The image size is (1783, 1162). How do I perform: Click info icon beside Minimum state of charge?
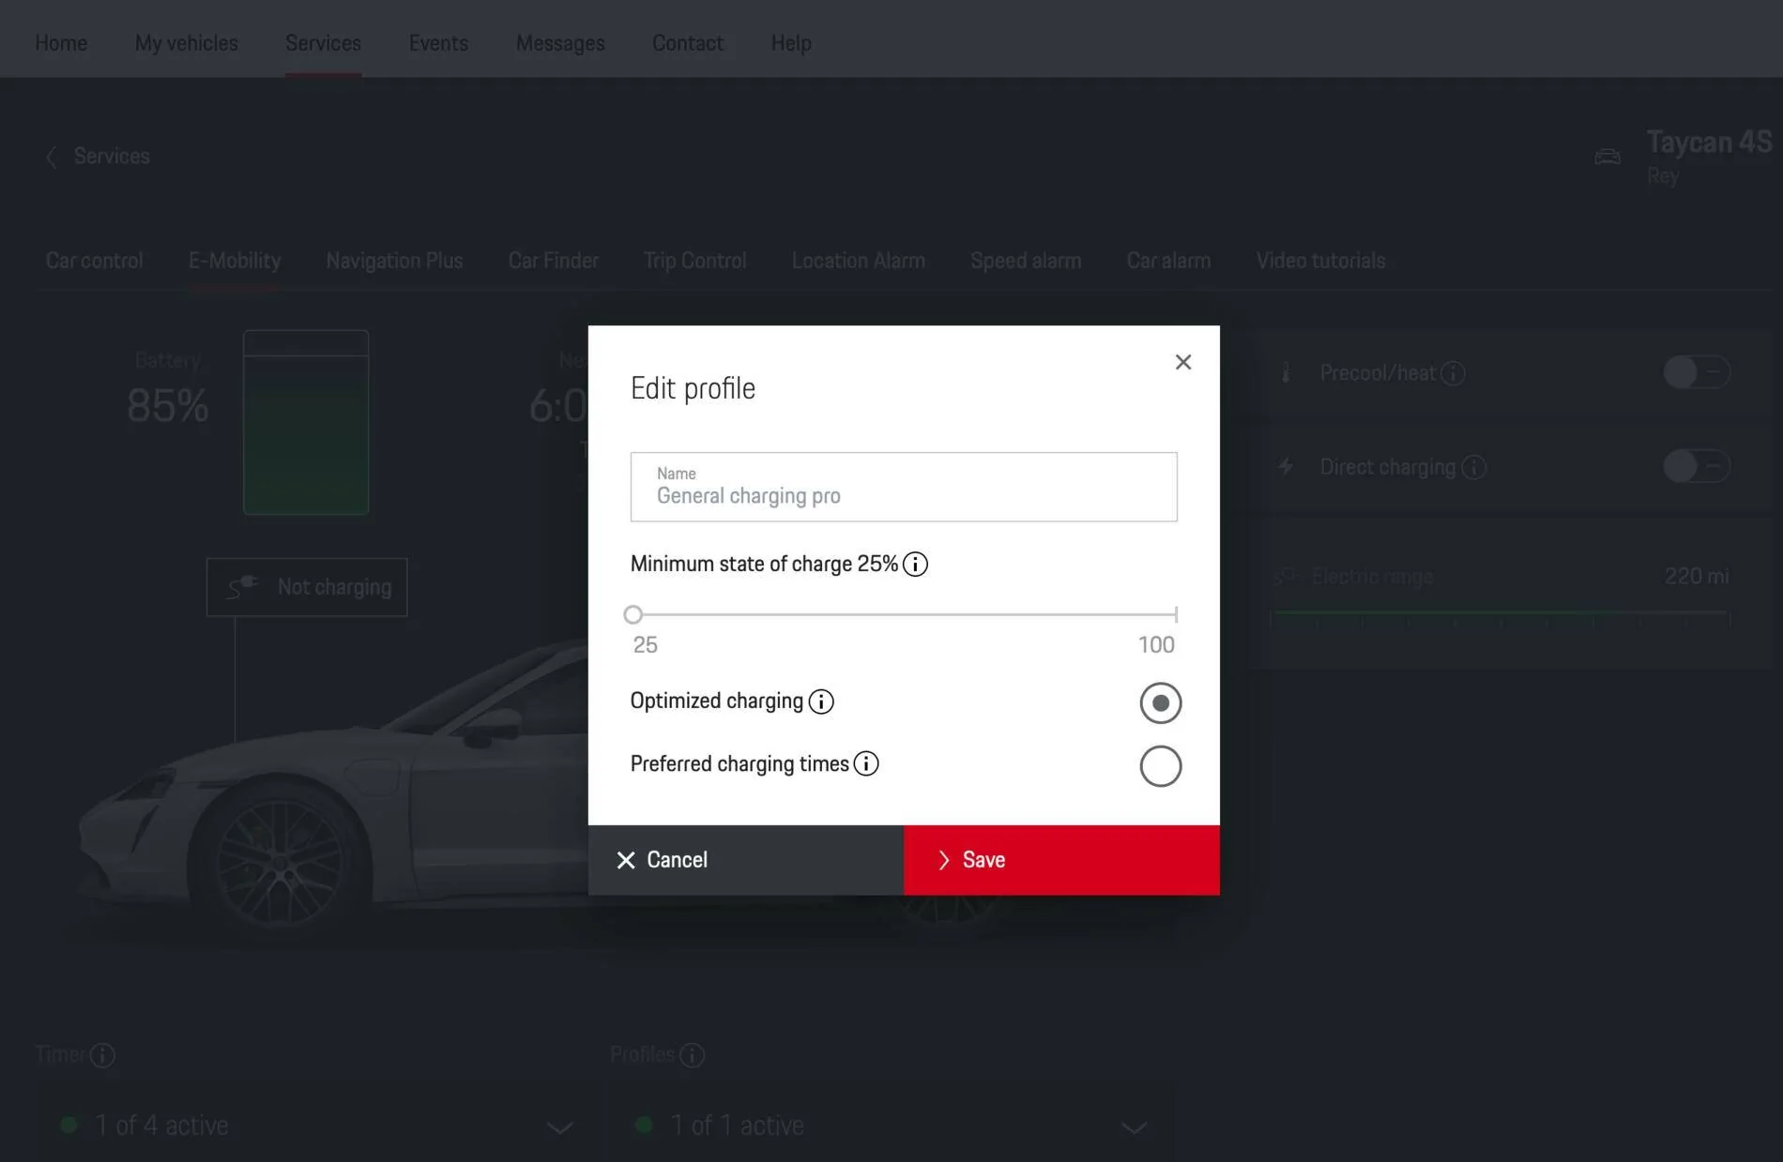point(915,564)
